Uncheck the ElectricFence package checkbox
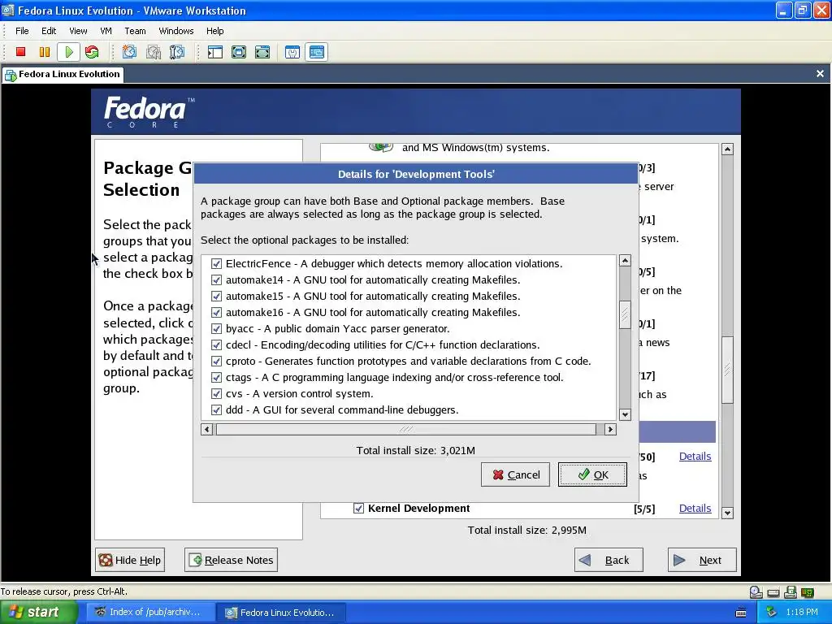Viewport: 832px width, 624px height. [x=216, y=264]
